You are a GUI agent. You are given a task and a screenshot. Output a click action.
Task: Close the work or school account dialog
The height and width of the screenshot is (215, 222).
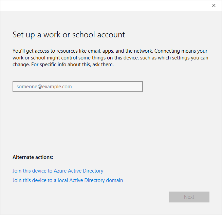[214, 5]
